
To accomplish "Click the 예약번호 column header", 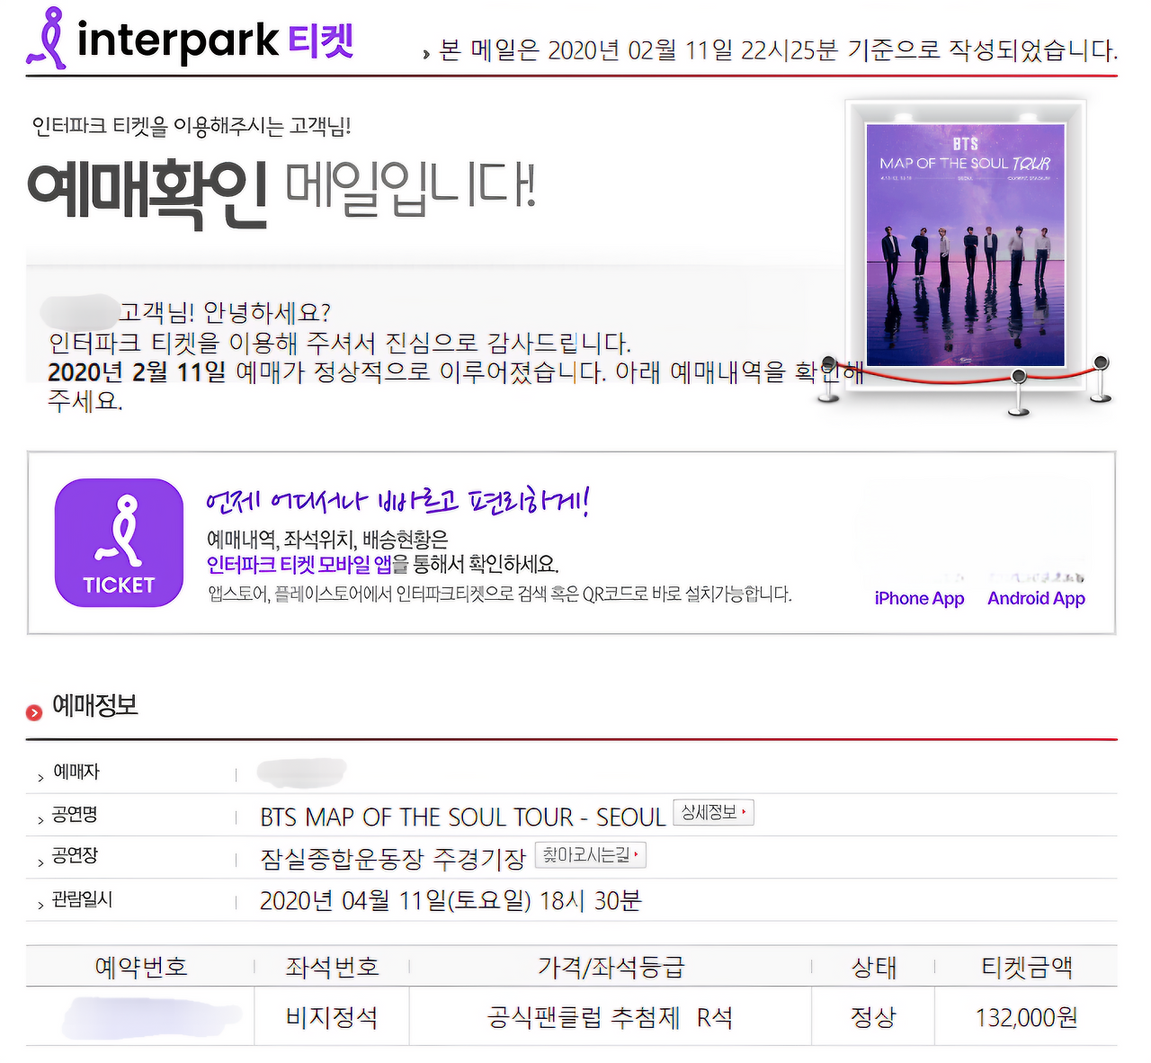I will point(141,968).
